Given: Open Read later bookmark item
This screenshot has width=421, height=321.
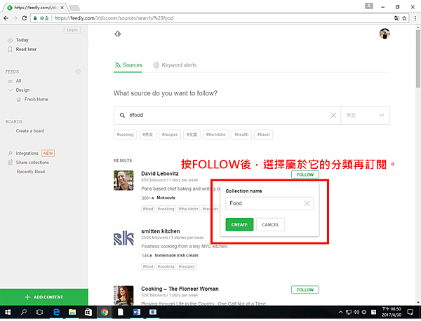Looking at the screenshot, I should pyautogui.click(x=26, y=49).
